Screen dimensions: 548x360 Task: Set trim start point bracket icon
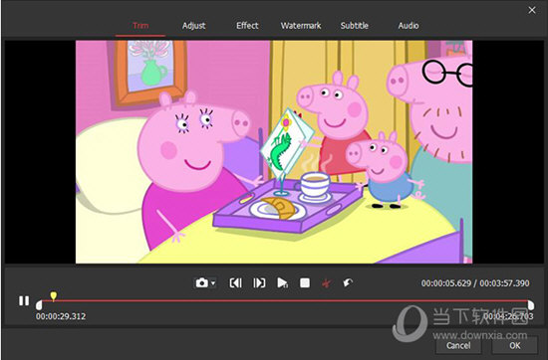point(236,282)
